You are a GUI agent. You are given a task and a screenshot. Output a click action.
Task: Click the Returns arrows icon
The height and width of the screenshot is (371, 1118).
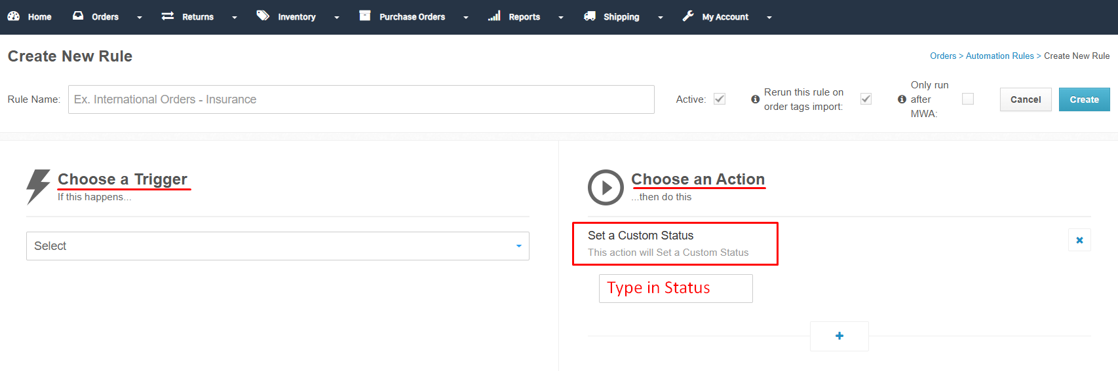(x=168, y=16)
